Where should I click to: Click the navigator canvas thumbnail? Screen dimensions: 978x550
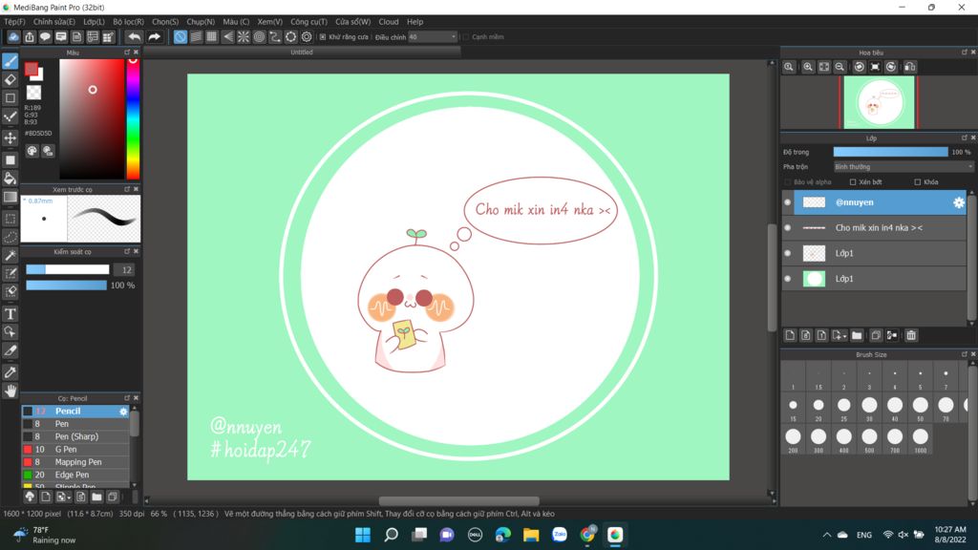tap(879, 103)
